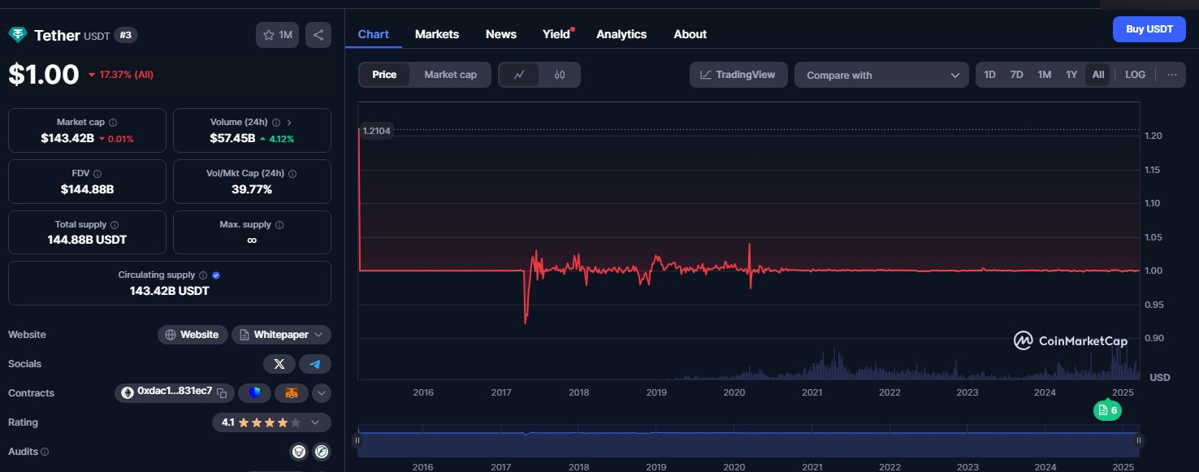The width and height of the screenshot is (1199, 472).
Task: Add Tether to watchlist with star button
Action: tap(277, 35)
